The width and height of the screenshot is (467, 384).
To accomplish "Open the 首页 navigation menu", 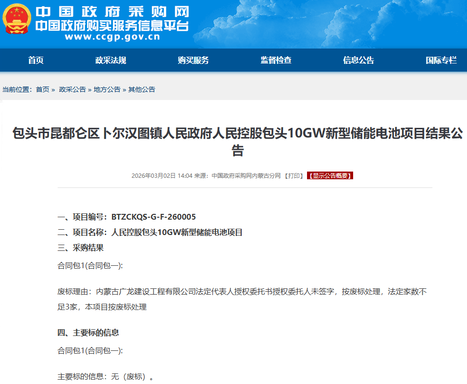I will point(35,60).
